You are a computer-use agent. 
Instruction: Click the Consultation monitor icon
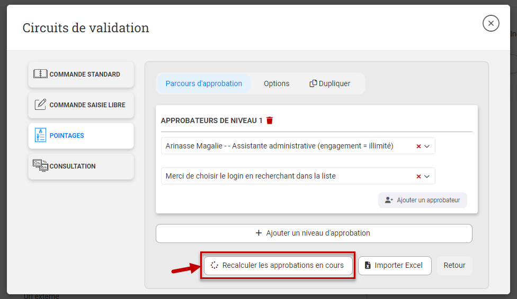point(40,165)
